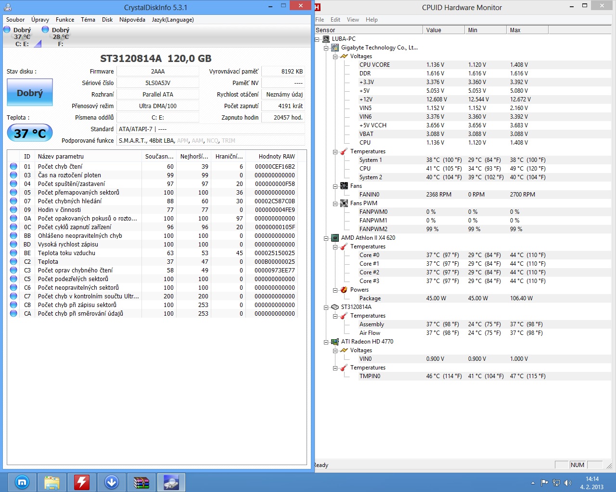Collapse Voltages node under Gigabyte
The height and width of the screenshot is (492, 616).
(335, 57)
